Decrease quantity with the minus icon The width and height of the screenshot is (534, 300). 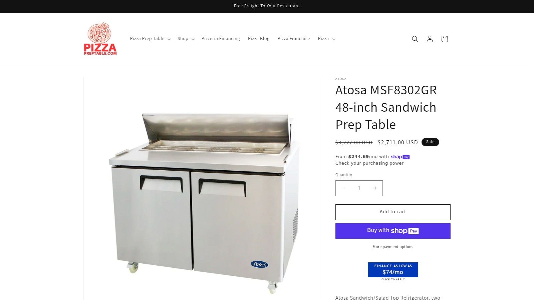coord(343,188)
